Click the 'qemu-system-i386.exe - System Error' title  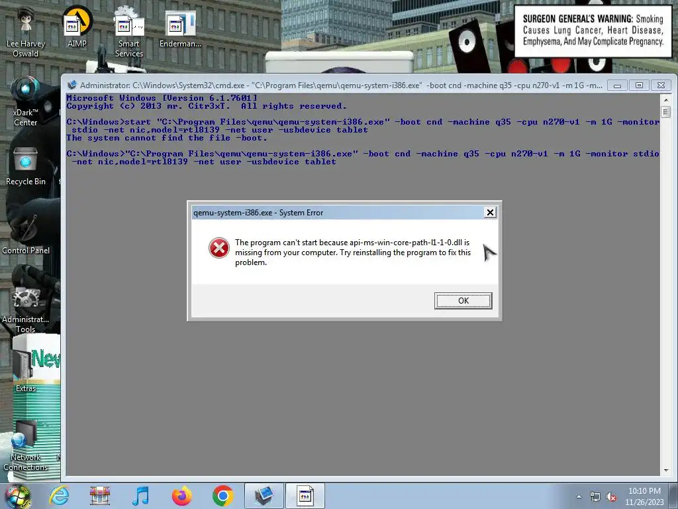coord(258,213)
